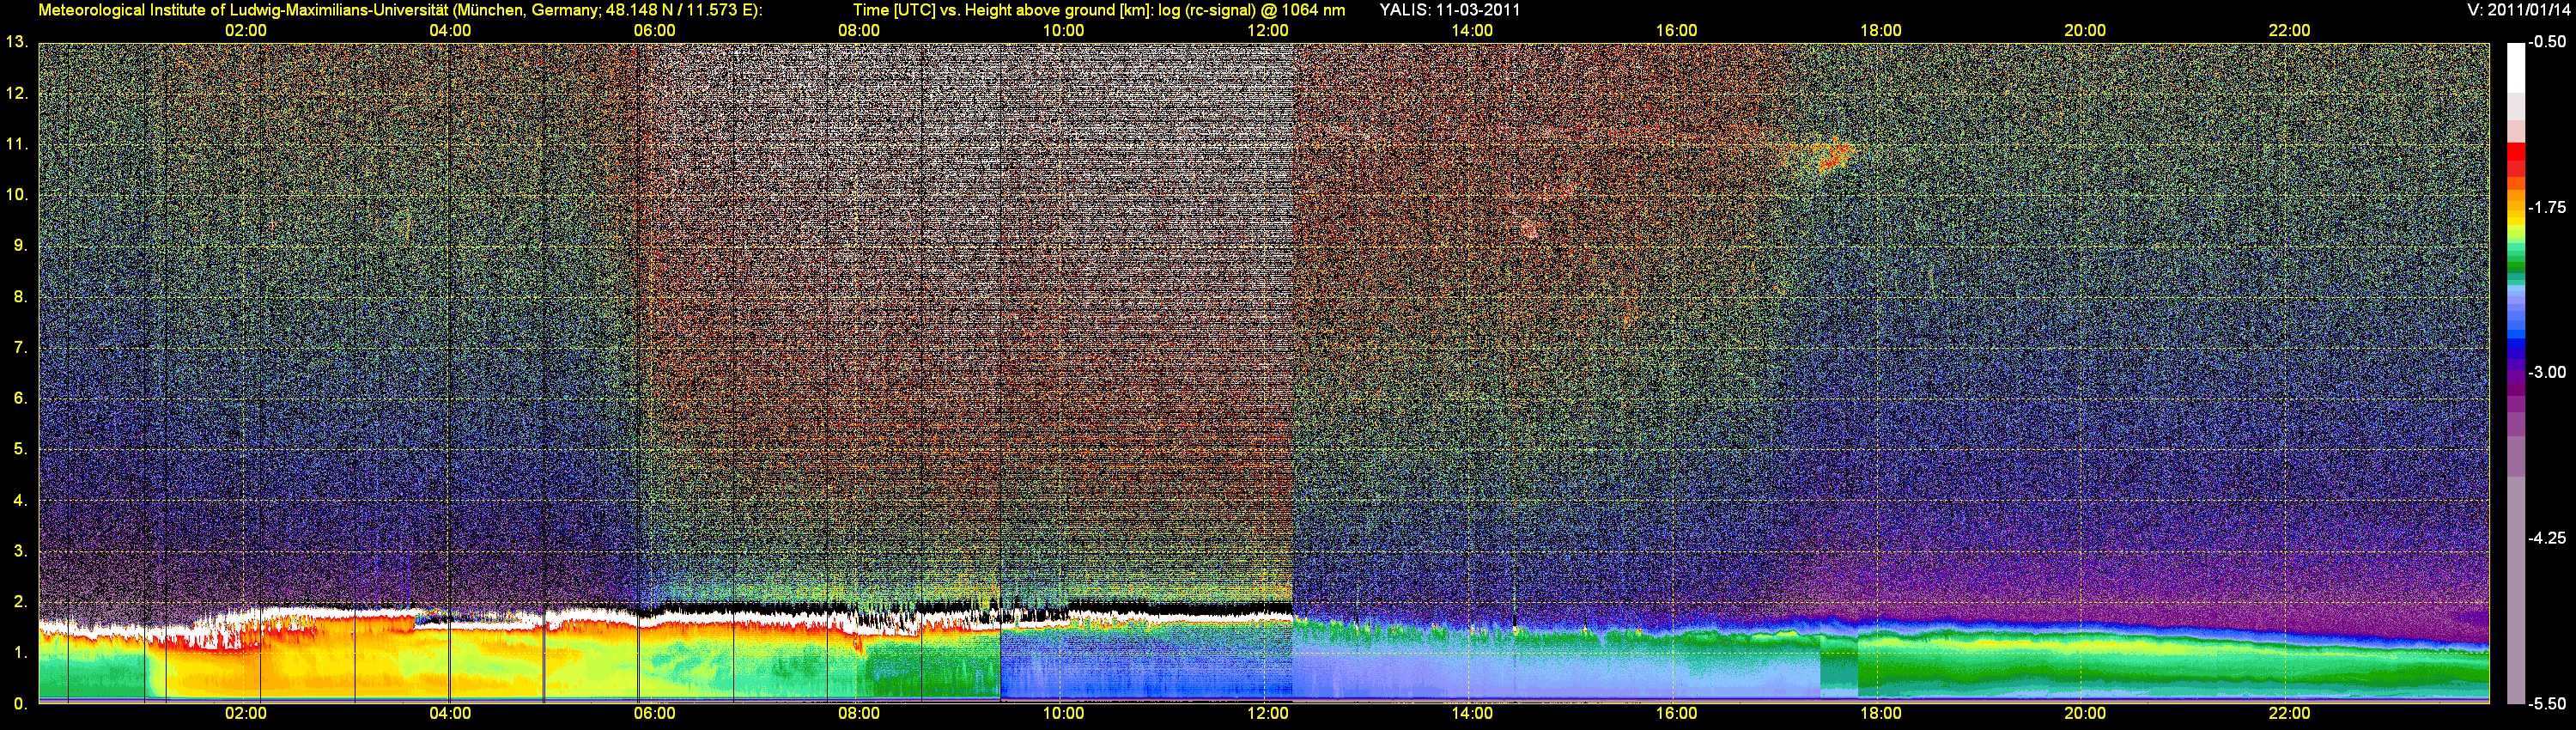Image resolution: width=2576 pixels, height=730 pixels.
Task: Click the 1. km height axis label
Action: tap(21, 652)
